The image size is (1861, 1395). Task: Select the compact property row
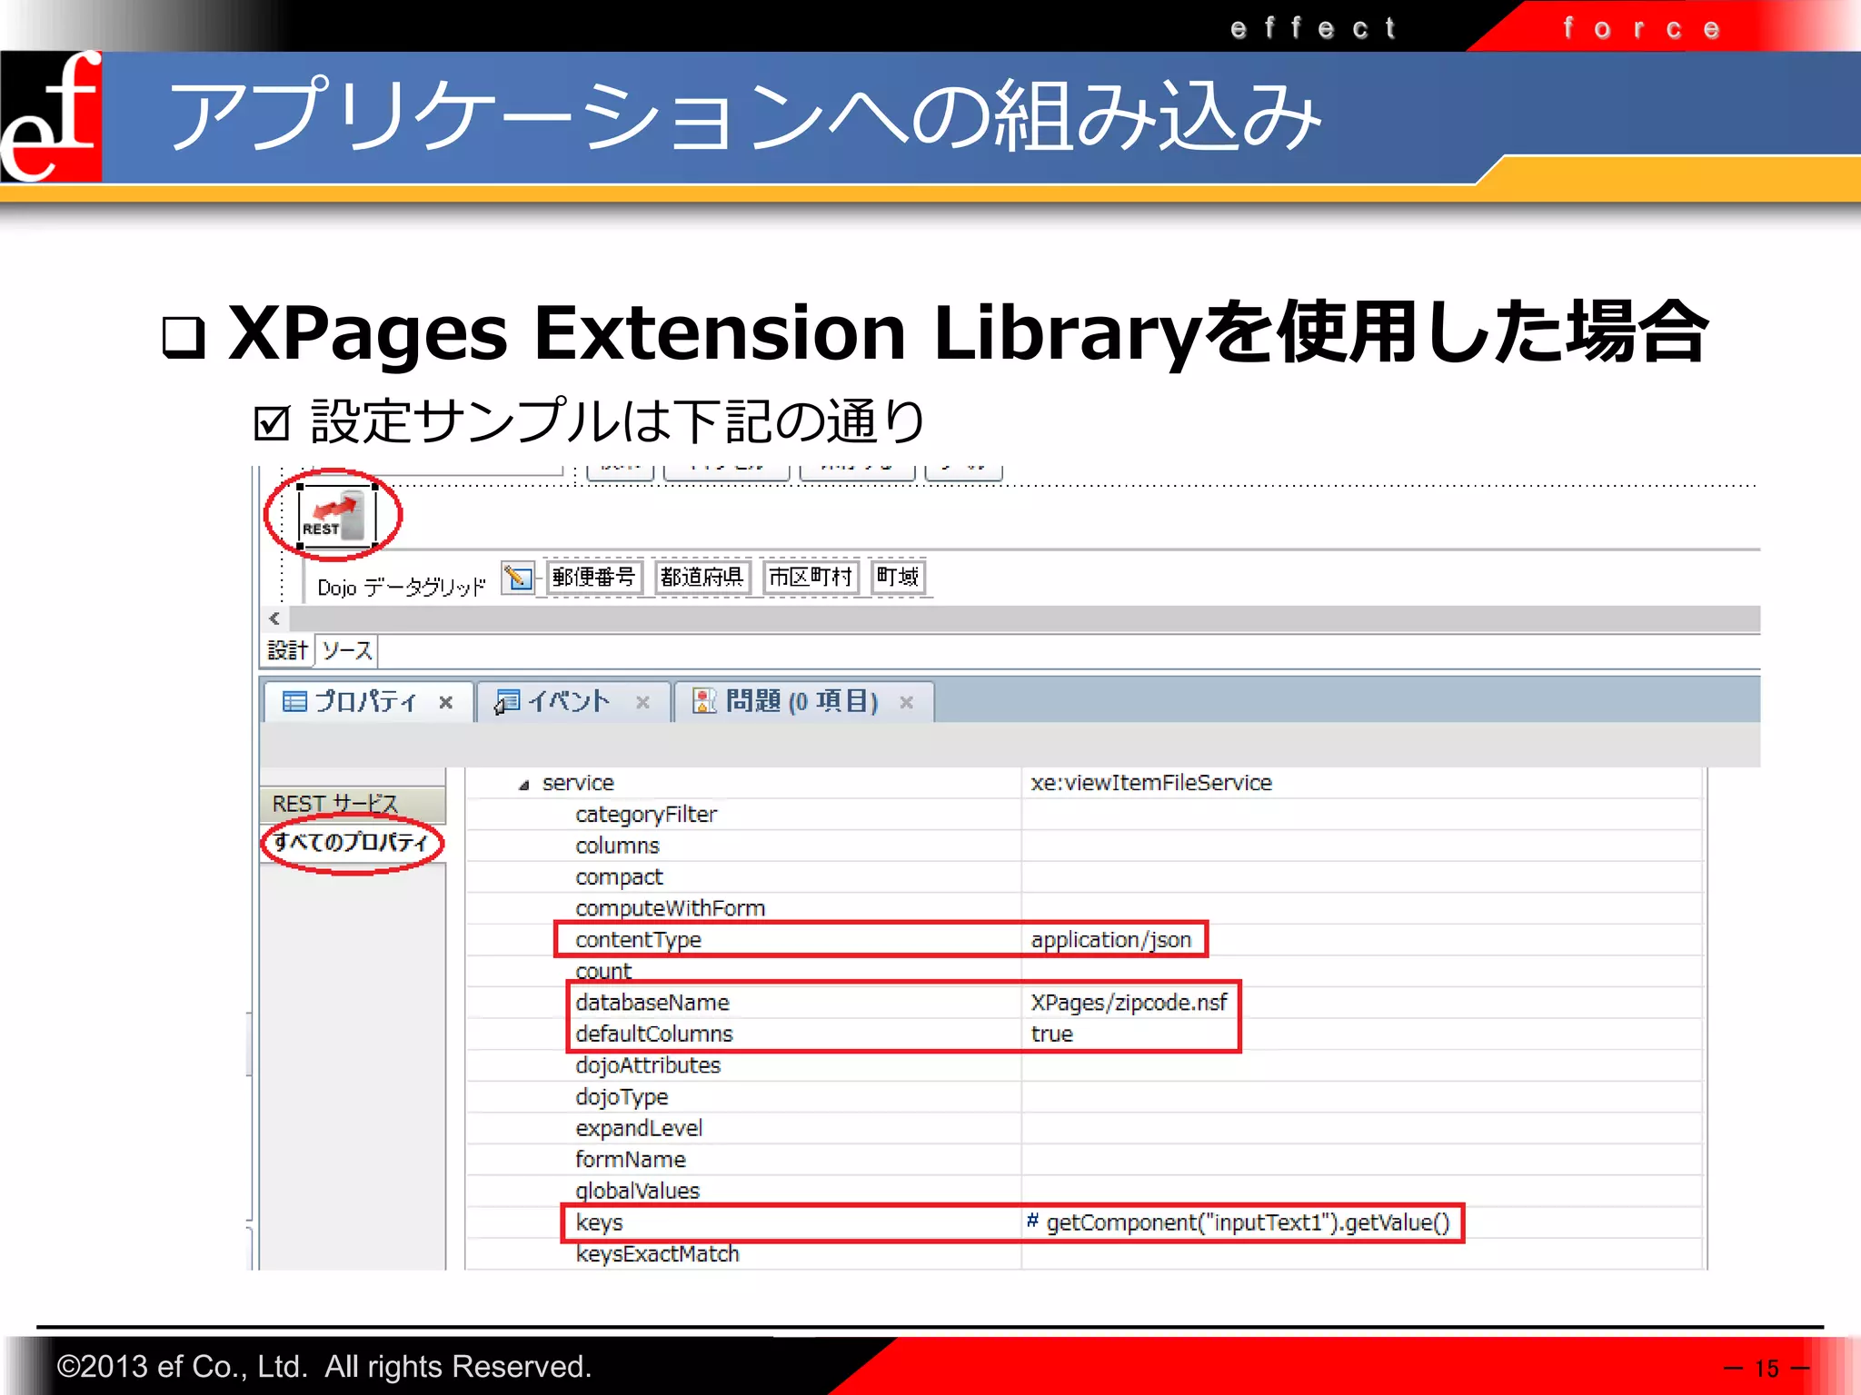click(x=1084, y=877)
